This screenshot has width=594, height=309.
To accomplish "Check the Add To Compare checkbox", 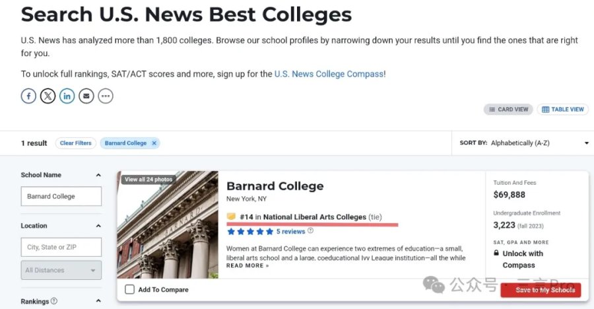I will 129,289.
